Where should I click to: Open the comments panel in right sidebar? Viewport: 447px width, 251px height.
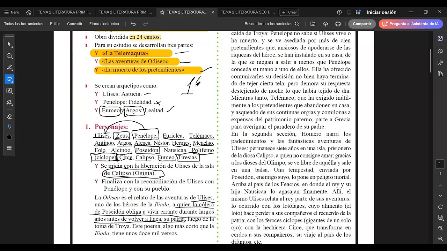click(440, 51)
